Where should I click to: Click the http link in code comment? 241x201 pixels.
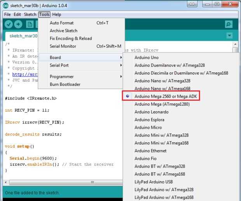(x=25, y=74)
